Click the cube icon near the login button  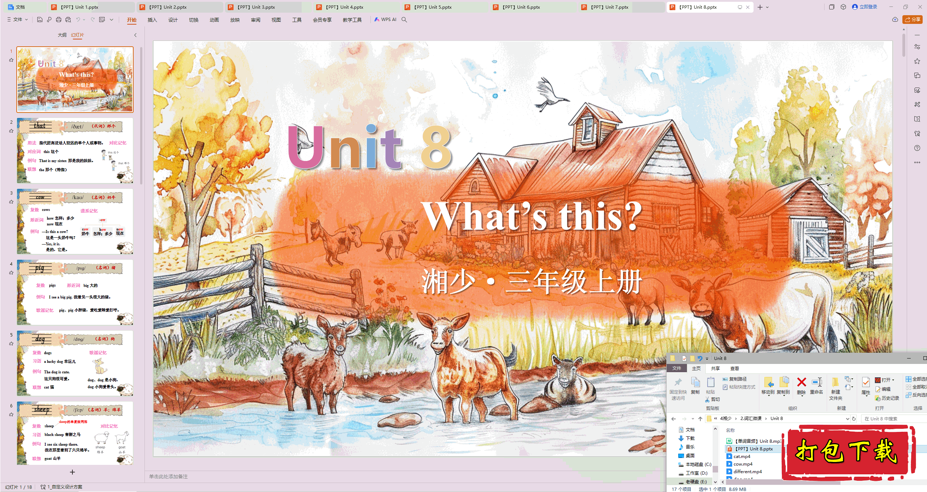point(843,7)
